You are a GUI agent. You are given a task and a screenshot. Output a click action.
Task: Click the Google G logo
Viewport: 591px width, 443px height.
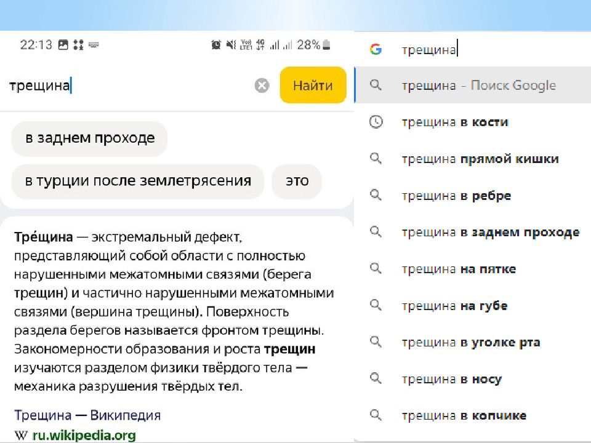(376, 49)
